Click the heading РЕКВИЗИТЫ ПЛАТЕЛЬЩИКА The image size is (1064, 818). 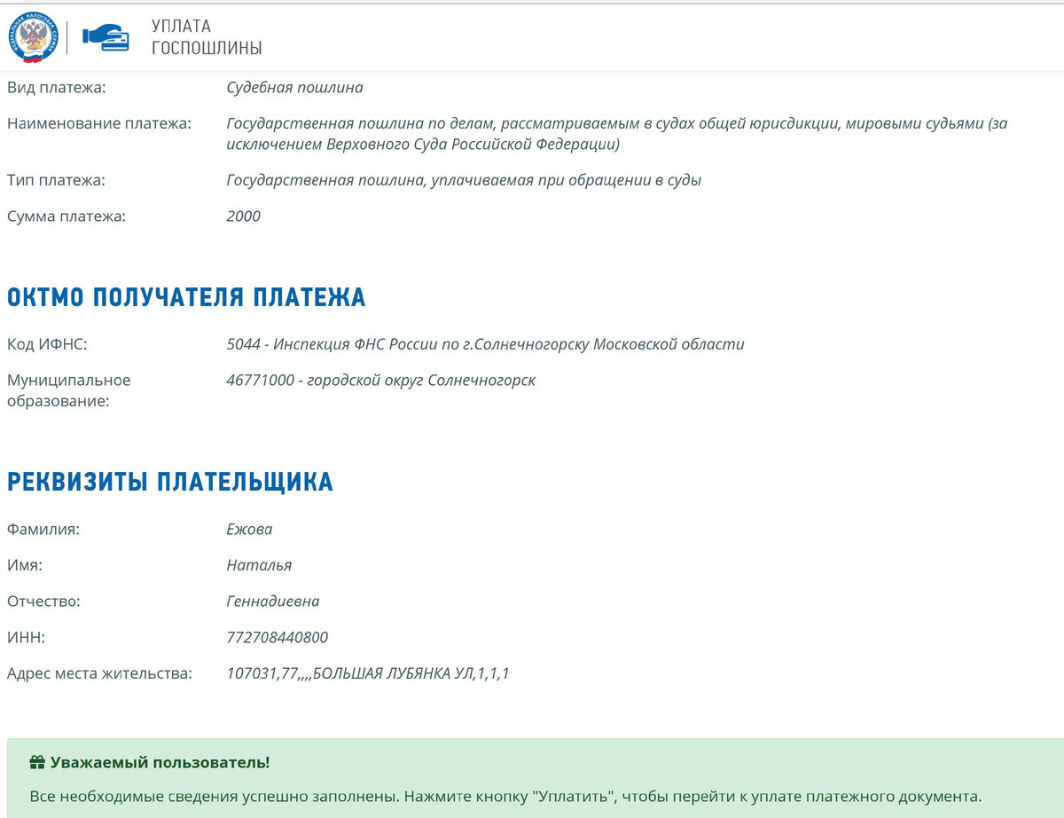(170, 482)
